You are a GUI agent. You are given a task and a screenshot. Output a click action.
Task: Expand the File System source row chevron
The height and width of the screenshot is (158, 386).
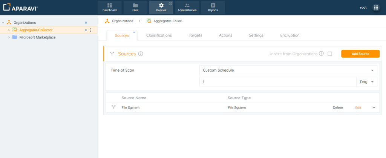pos(374,107)
